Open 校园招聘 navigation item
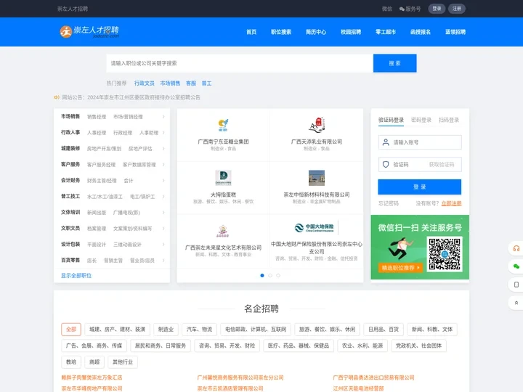The height and width of the screenshot is (392, 523). tap(351, 32)
